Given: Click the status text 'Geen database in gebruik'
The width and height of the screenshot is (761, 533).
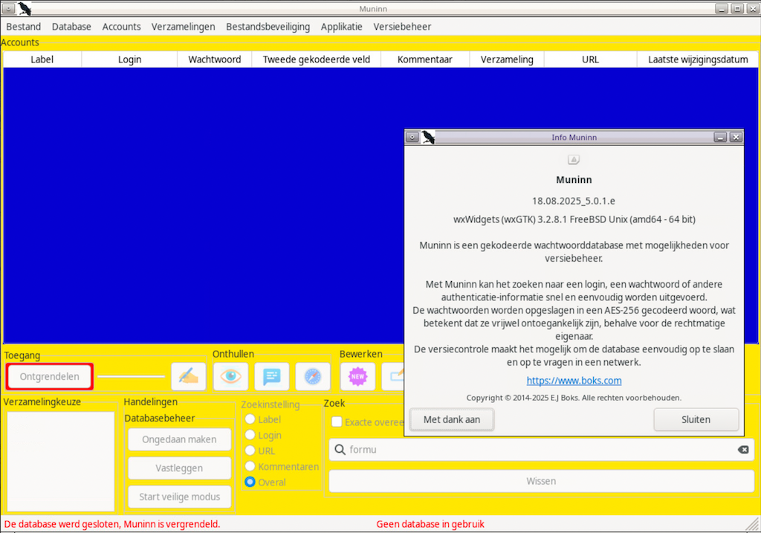Looking at the screenshot, I should pyautogui.click(x=430, y=524).
